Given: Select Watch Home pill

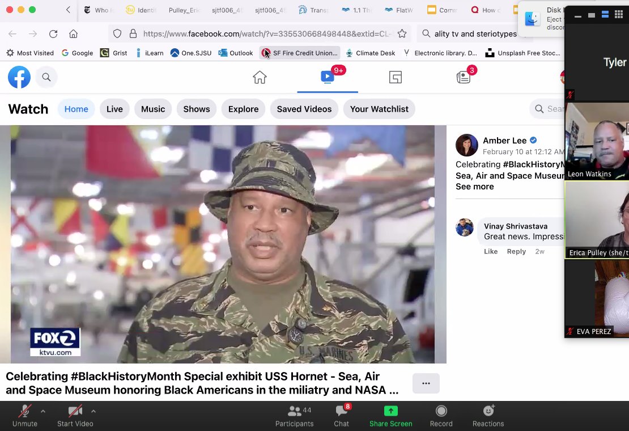Looking at the screenshot, I should (76, 109).
